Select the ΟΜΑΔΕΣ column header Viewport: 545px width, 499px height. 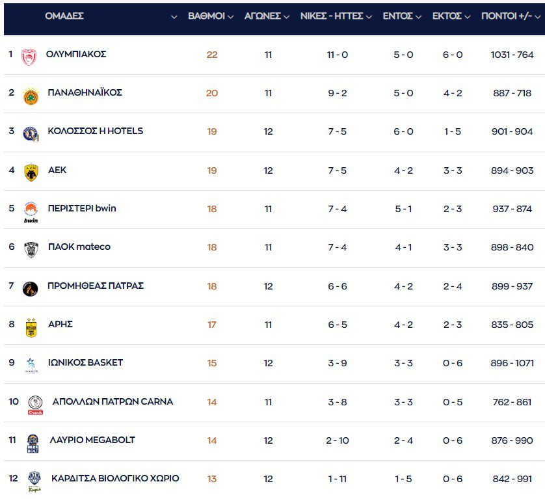64,16
